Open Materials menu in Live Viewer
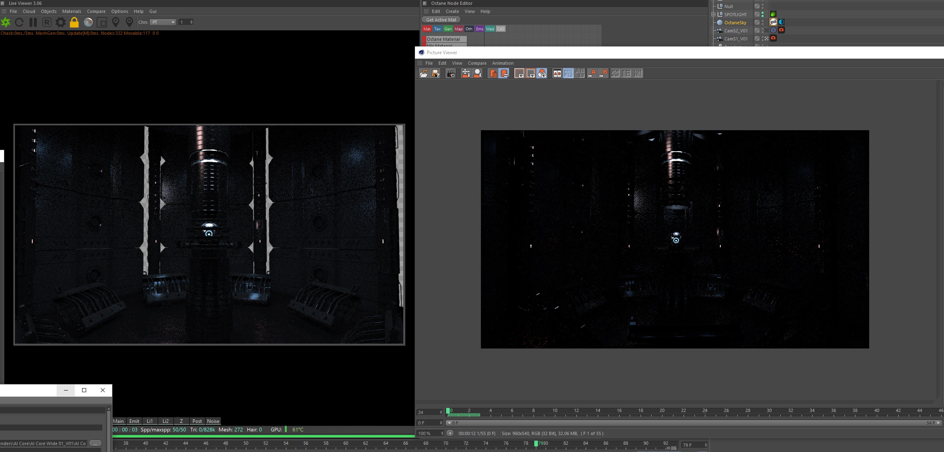The height and width of the screenshot is (452, 944). tap(72, 11)
